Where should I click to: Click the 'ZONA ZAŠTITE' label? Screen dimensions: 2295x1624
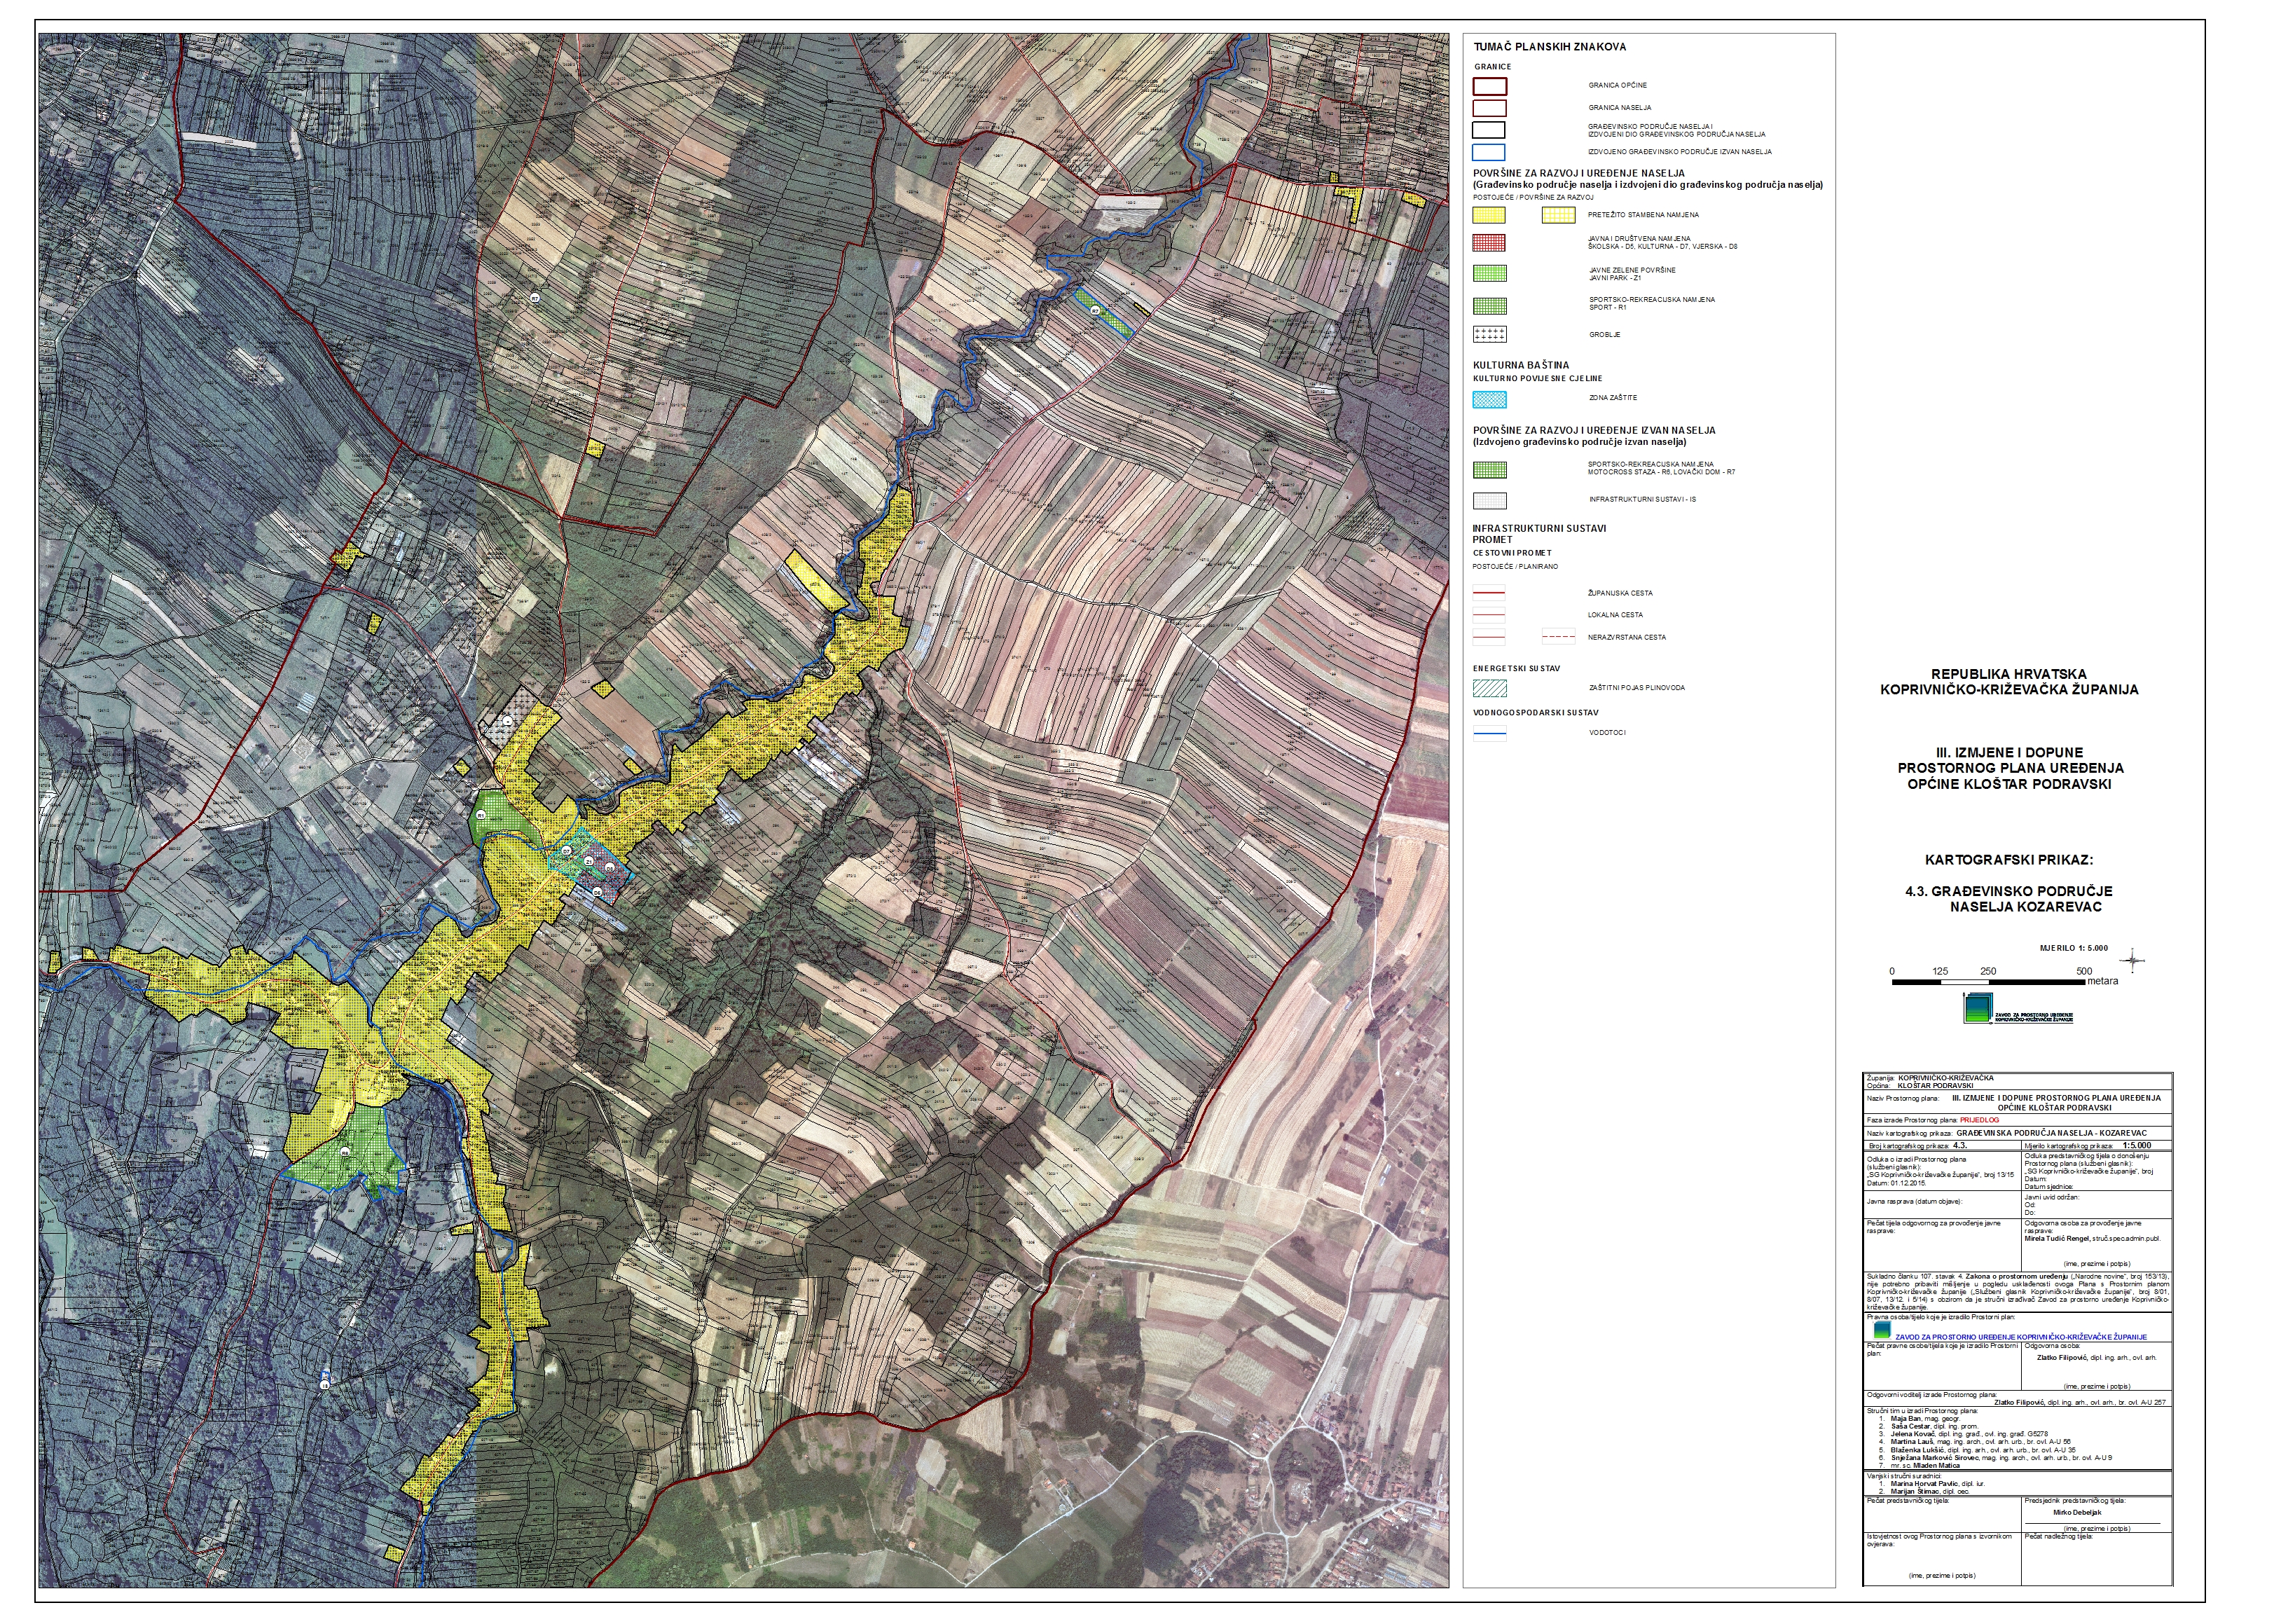pos(1613,398)
